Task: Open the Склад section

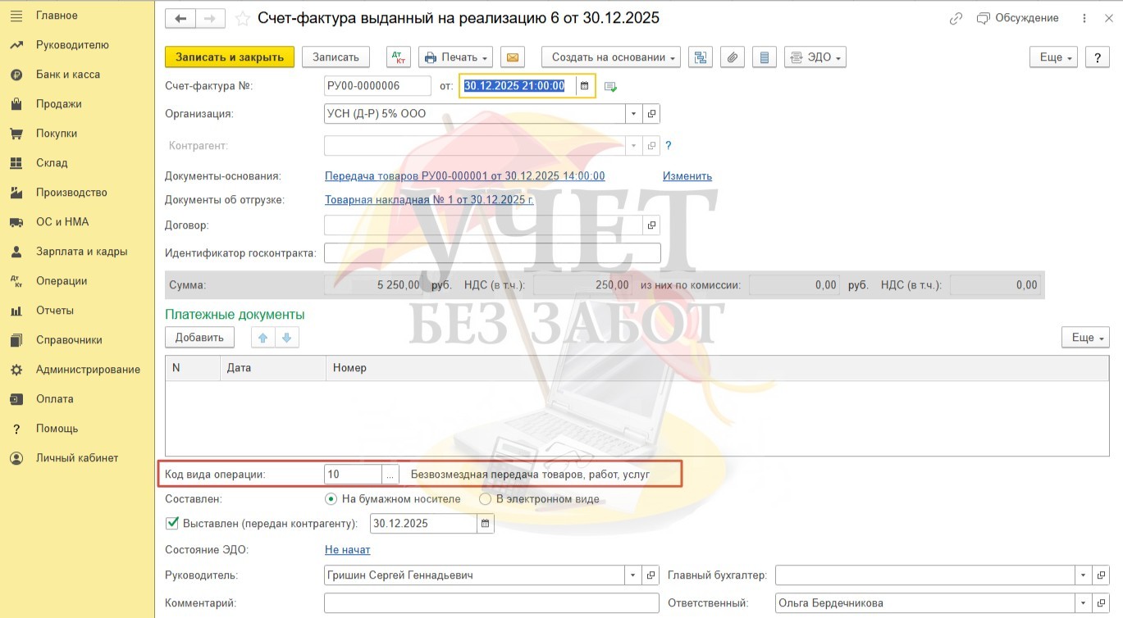Action: click(x=52, y=163)
